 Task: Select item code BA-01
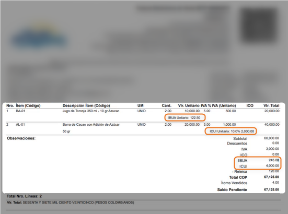(20, 111)
